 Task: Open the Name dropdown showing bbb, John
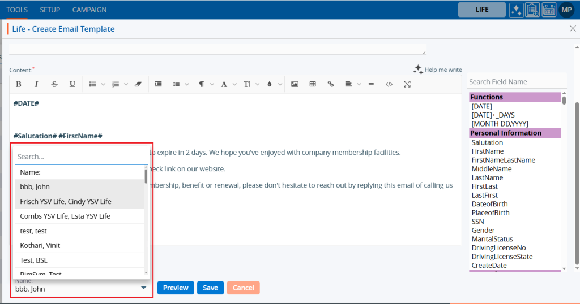82,288
